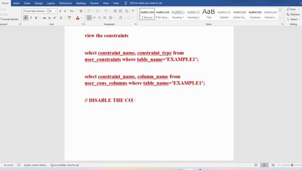Open the Review tab
The height and width of the screenshot is (170, 302).
point(94,3)
